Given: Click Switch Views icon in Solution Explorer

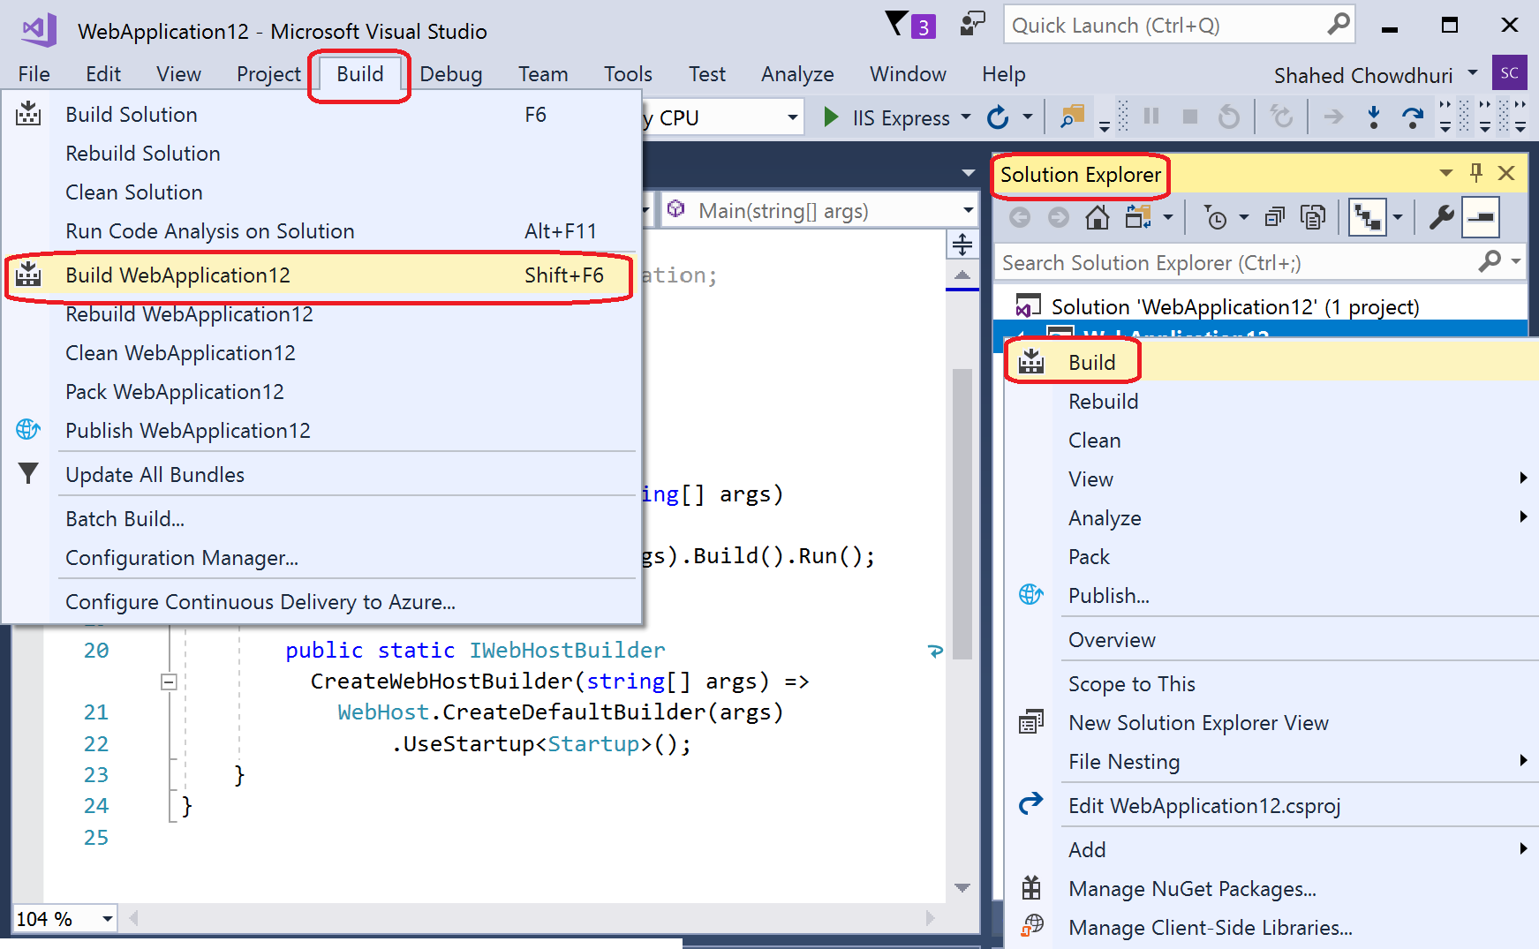Looking at the screenshot, I should (1138, 216).
